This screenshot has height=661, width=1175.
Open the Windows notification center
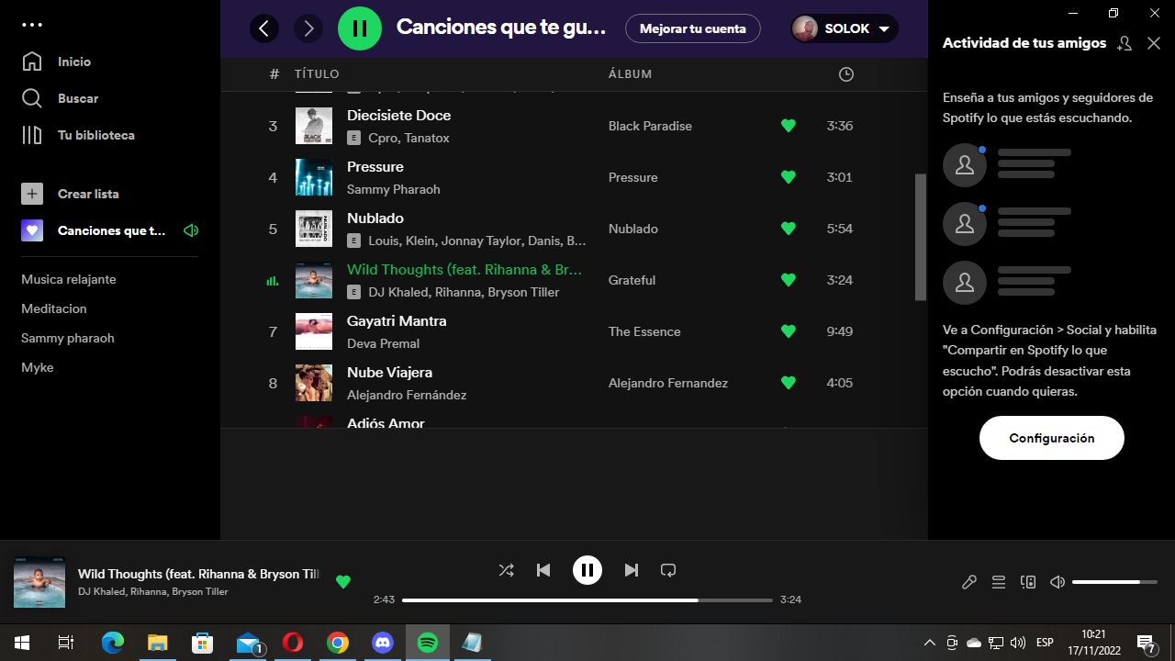point(1146,643)
